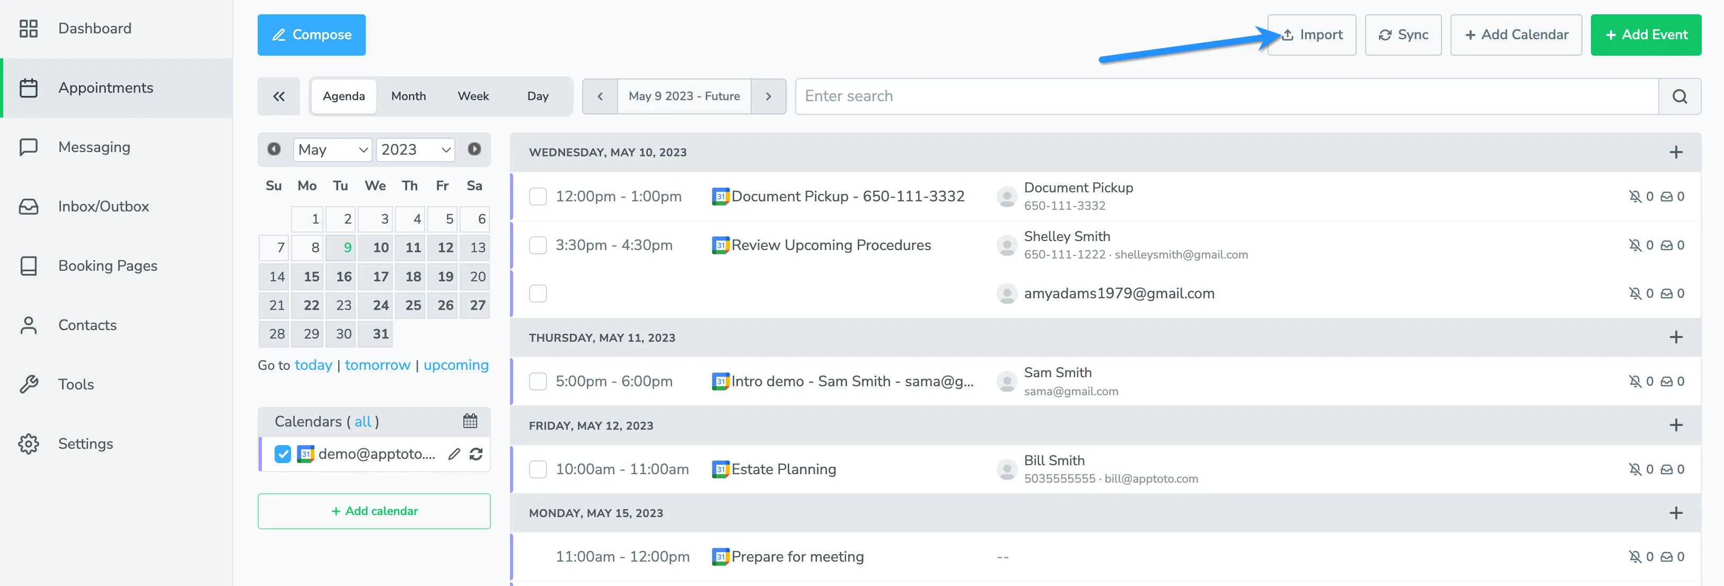The image size is (1724, 586).
Task: Open the Messaging section in sidebar
Action: 94,146
